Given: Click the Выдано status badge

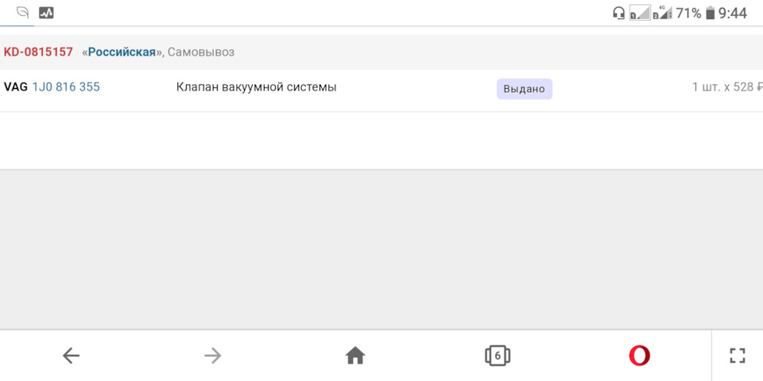Looking at the screenshot, I should (x=524, y=89).
